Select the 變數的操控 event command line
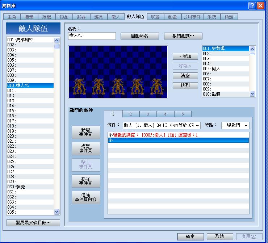Image resolution: width=268 pixels, height=243 pixels. click(179, 135)
